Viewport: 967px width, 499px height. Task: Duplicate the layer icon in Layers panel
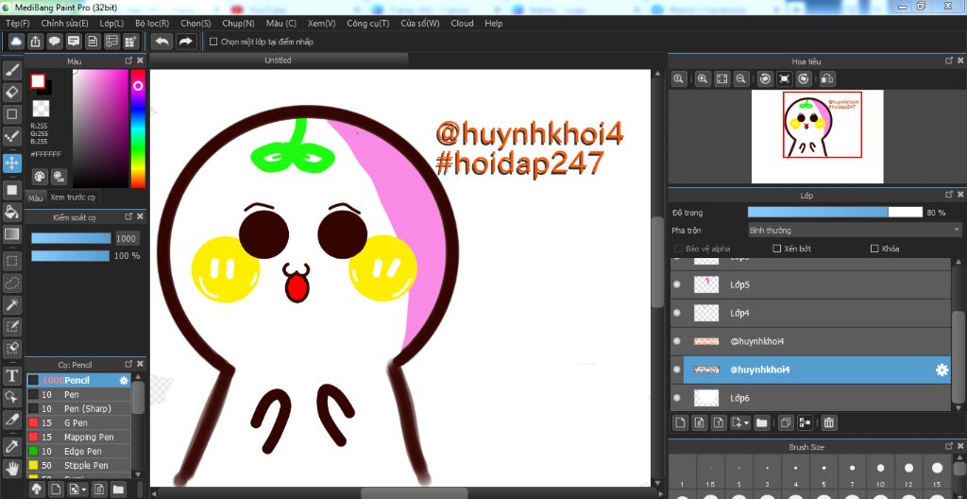pyautogui.click(x=785, y=423)
